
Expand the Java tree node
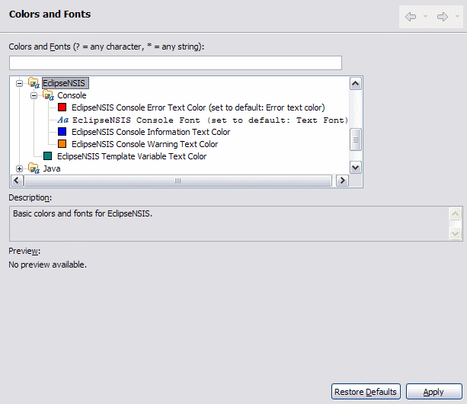click(x=19, y=169)
